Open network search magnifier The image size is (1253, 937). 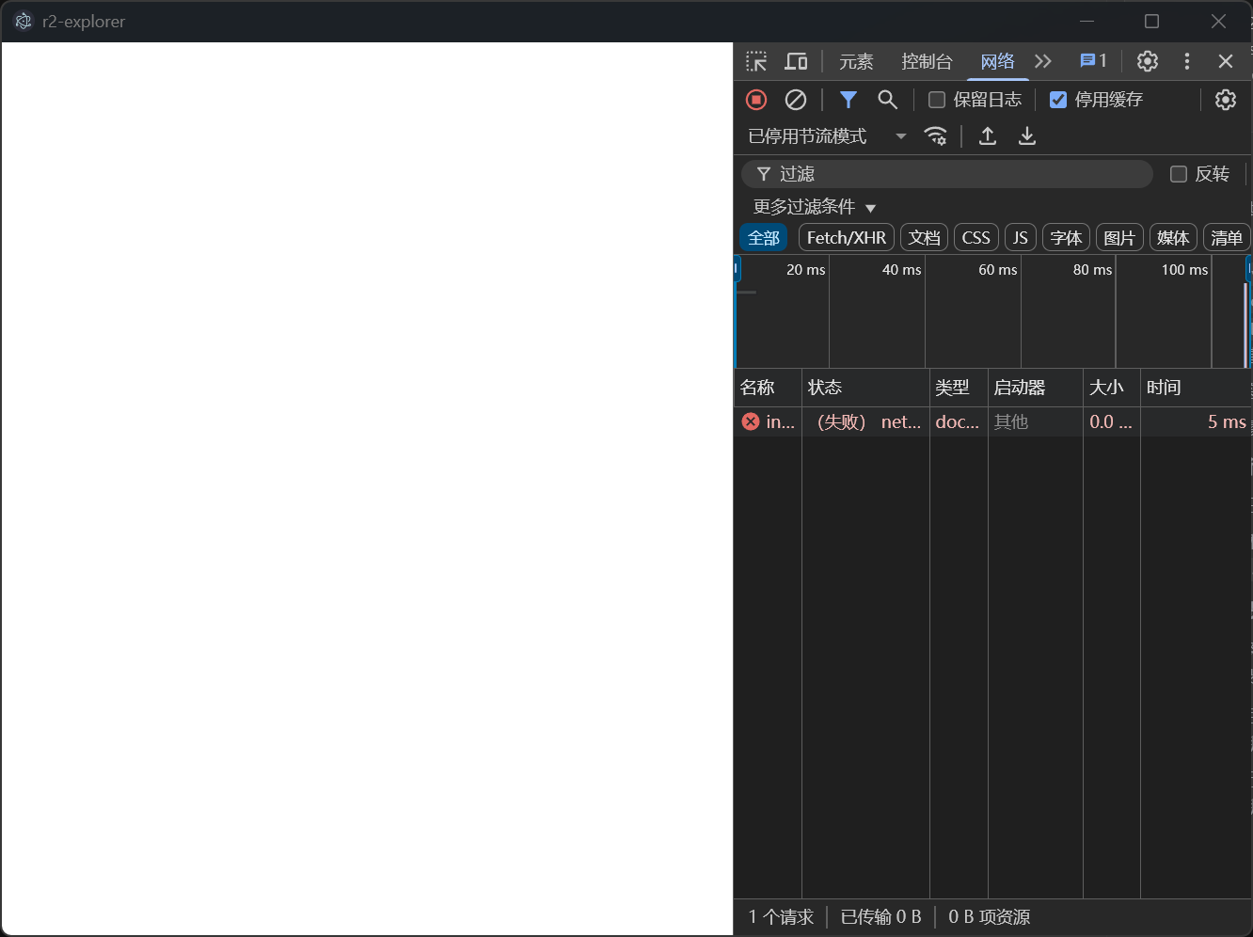pos(887,100)
